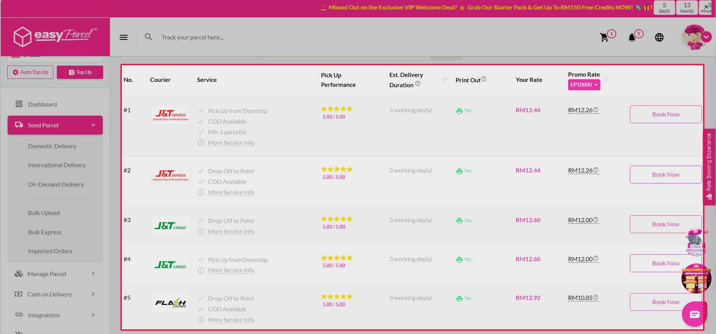This screenshot has height=334, width=716.
Task: Book the #5 Flash Express service
Action: click(x=666, y=302)
